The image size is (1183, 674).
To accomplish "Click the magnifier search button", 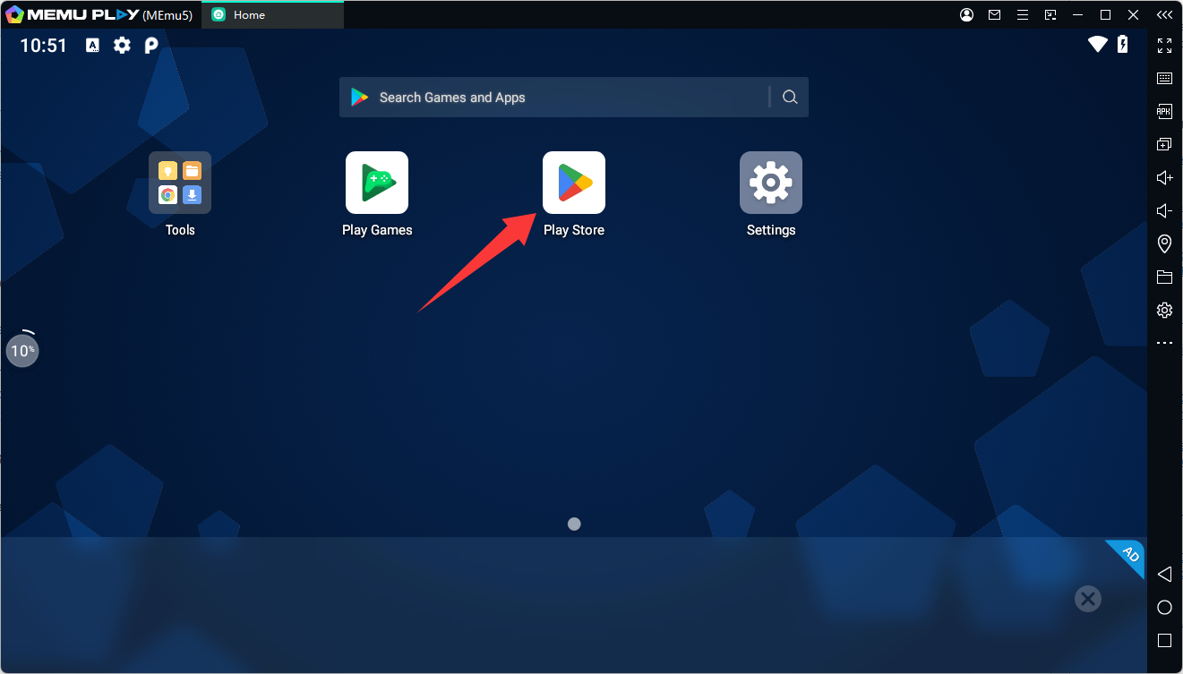I will point(790,98).
